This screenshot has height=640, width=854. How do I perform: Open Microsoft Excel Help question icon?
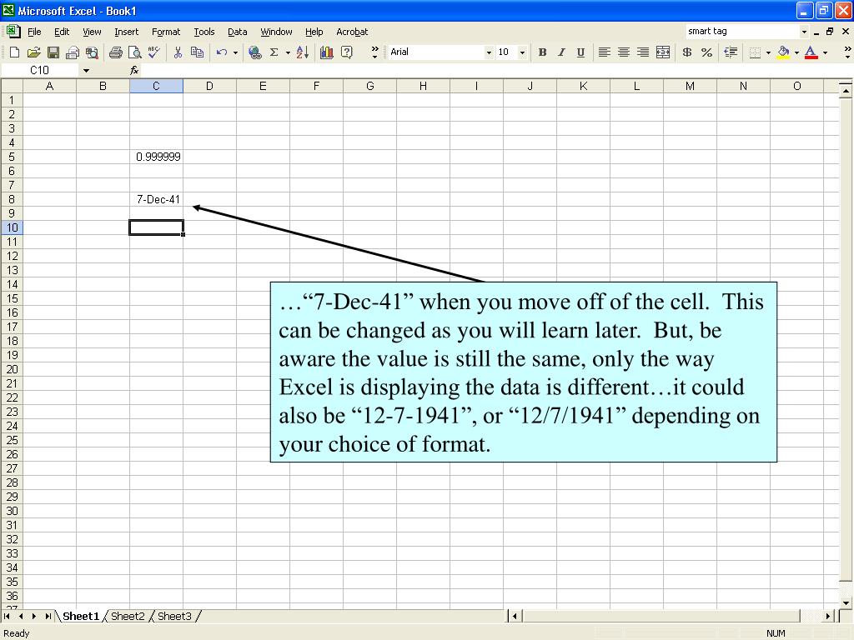coord(346,52)
